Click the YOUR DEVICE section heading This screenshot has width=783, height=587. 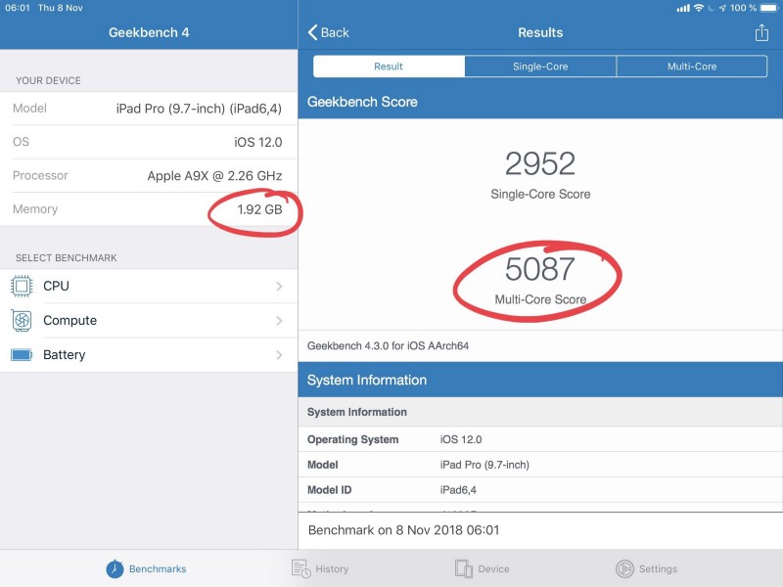tap(48, 80)
